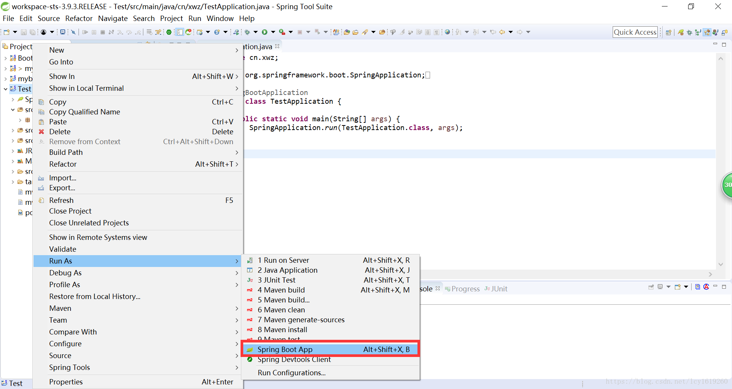The height and width of the screenshot is (389, 732).
Task: Click Copy Qualified Name menu entry
Action: click(138, 112)
